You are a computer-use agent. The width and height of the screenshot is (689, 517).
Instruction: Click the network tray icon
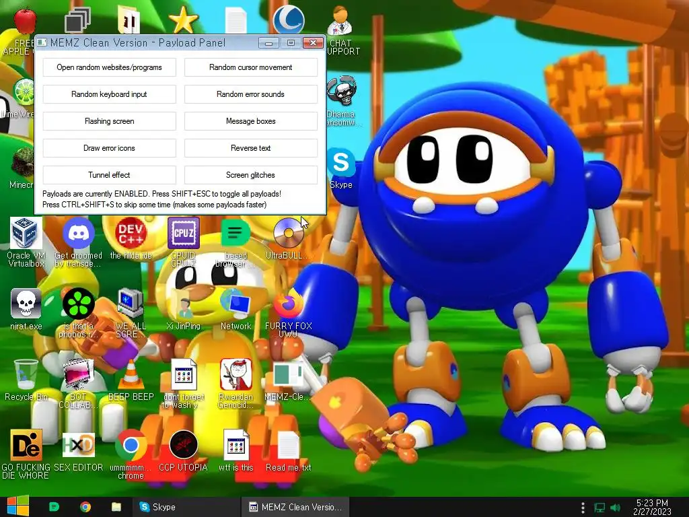point(600,508)
